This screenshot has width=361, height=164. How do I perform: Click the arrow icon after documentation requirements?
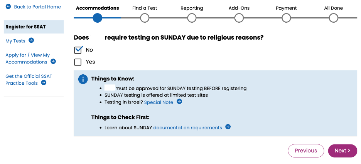[228, 127]
